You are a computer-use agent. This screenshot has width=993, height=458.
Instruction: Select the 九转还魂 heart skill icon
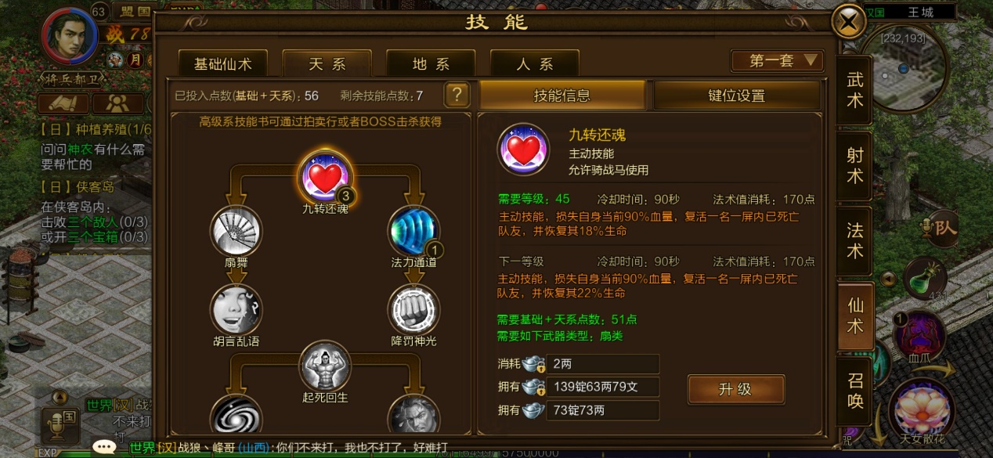[324, 177]
